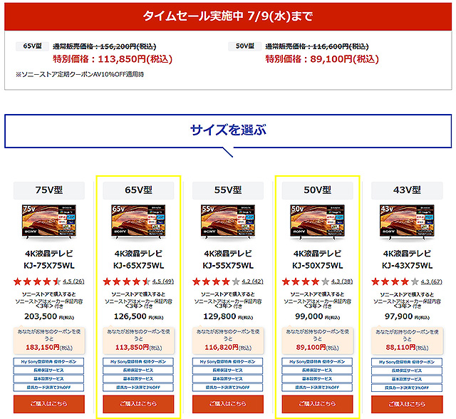Click ご購入はこちら button for KJ-55X75WL

point(228,404)
